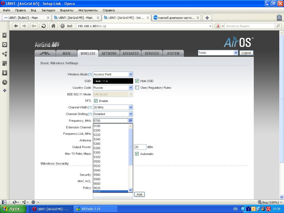Image resolution: width=284 pixels, height=213 pixels.
Task: Open the Инструменты menu
Action: (x=88, y=10)
